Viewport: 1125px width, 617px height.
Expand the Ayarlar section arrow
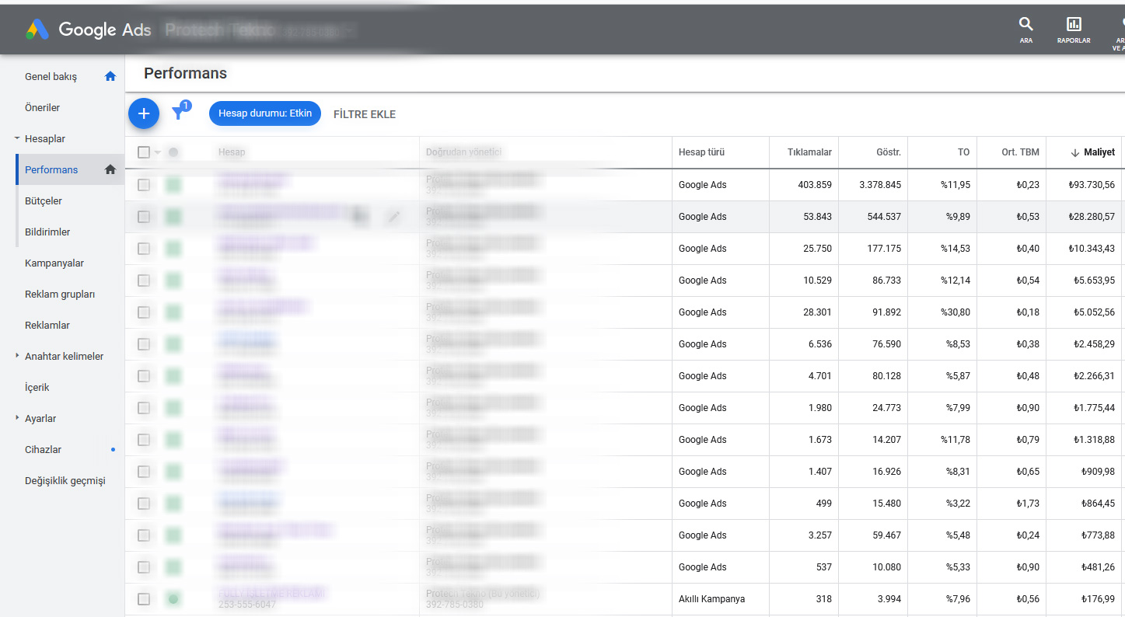tap(17, 418)
